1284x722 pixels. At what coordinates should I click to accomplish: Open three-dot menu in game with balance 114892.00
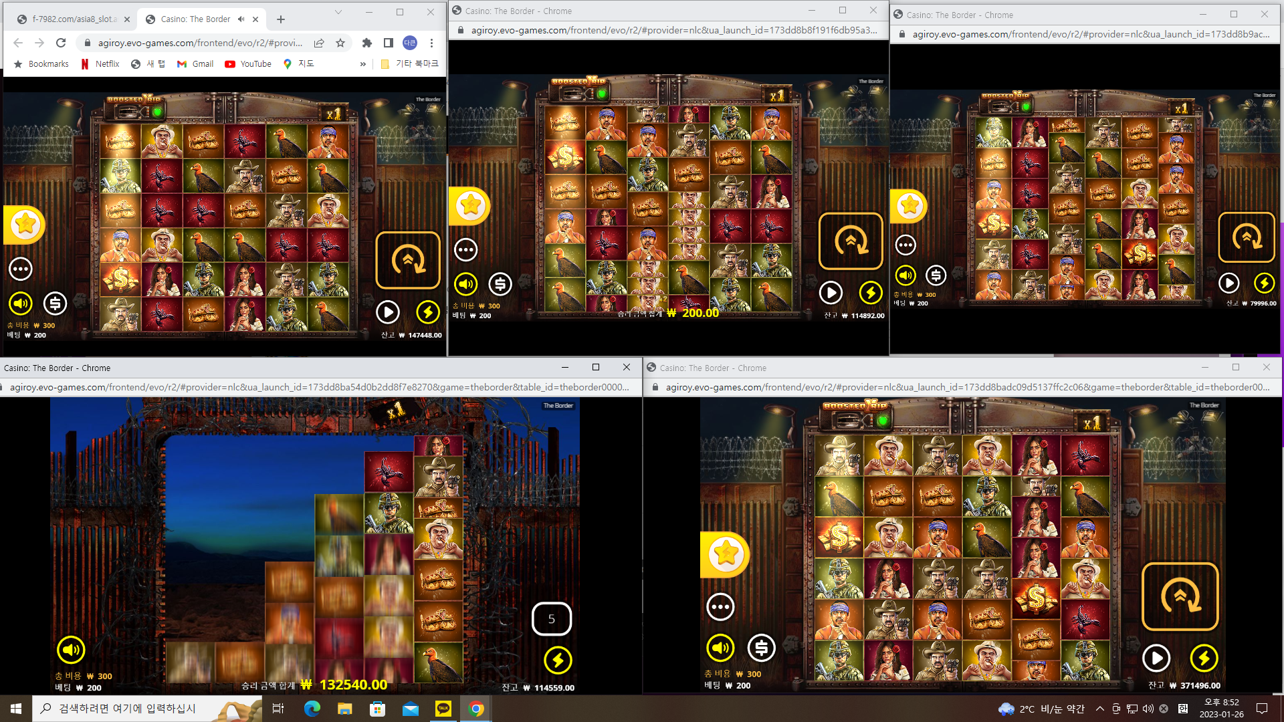(x=466, y=250)
